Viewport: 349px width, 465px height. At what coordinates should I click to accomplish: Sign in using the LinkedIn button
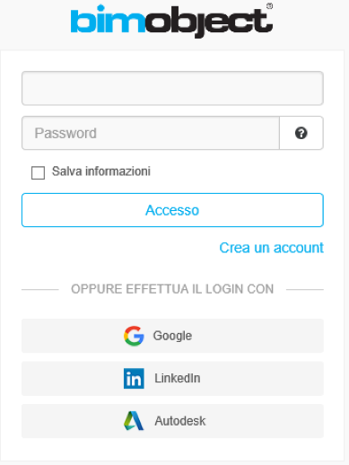click(x=172, y=378)
